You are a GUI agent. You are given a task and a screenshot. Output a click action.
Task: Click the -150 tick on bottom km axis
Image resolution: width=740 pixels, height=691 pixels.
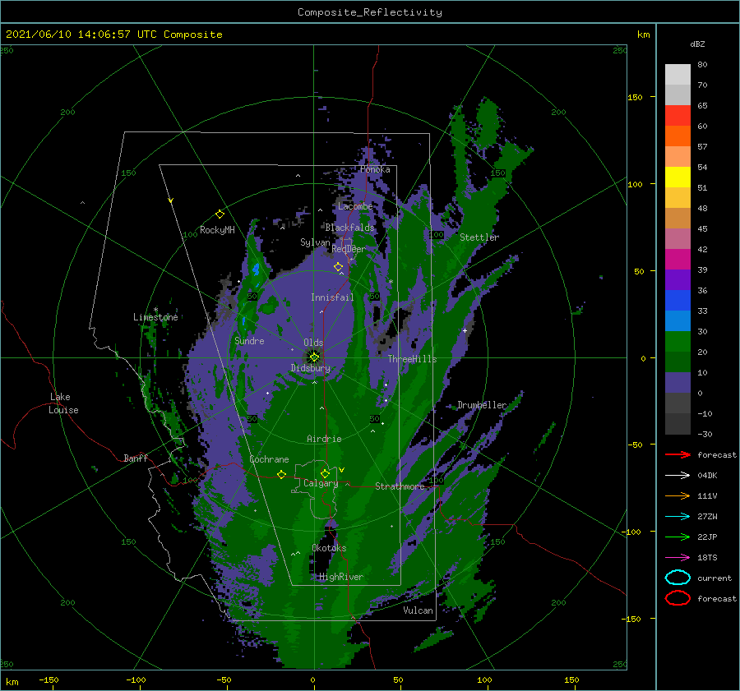click(49, 679)
